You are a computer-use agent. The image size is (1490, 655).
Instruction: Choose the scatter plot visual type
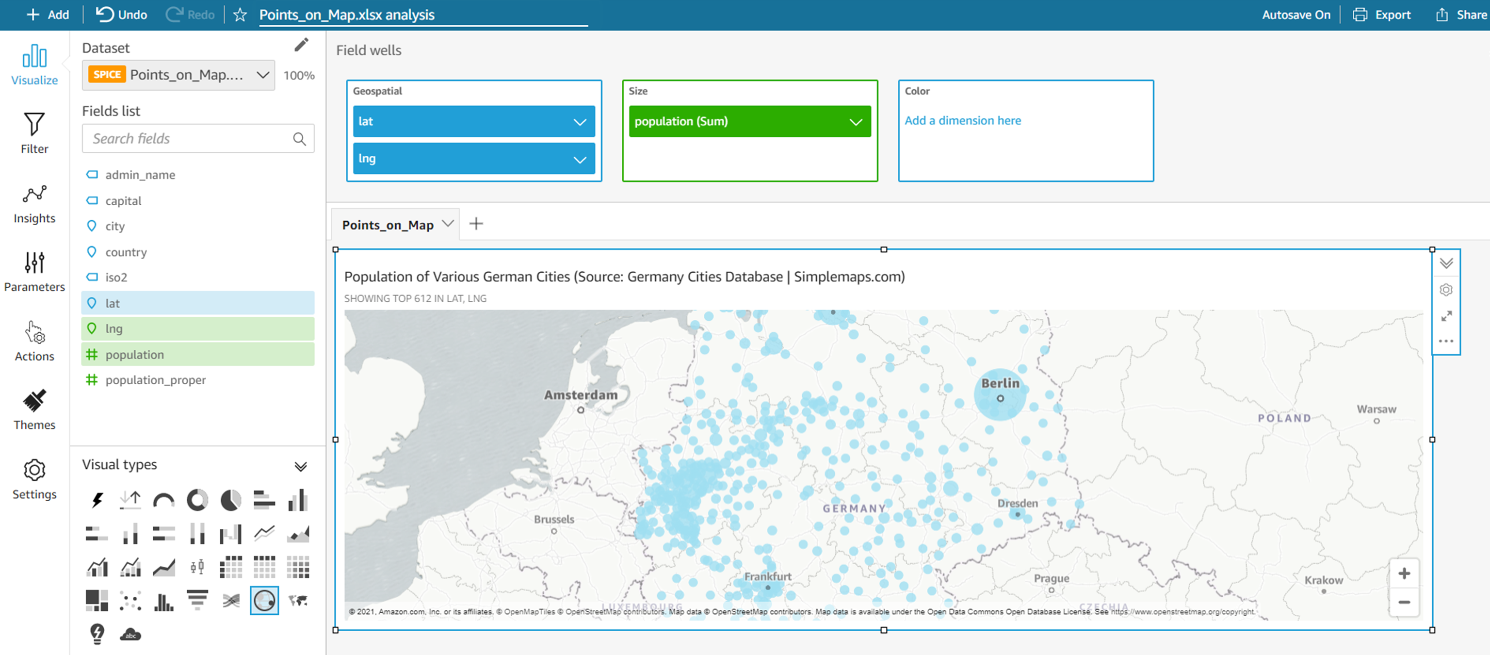[x=130, y=600]
